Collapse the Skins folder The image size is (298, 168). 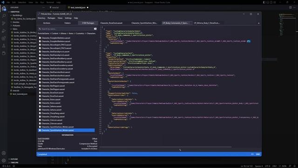click(x=15, y=29)
